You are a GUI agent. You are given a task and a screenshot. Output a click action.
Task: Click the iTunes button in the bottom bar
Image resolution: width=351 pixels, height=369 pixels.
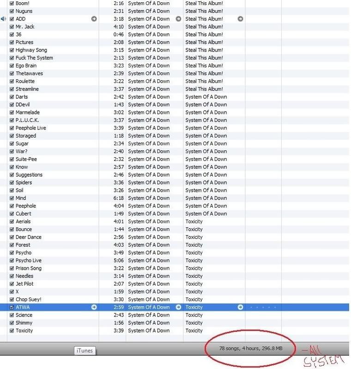85,351
